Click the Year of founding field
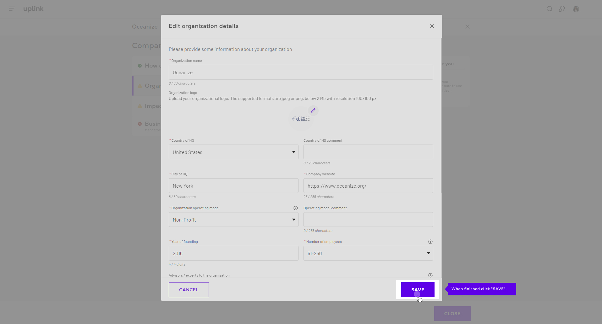This screenshot has width=602, height=324. click(x=233, y=253)
